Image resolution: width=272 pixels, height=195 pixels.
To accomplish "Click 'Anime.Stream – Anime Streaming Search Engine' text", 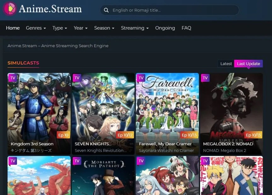I will pyautogui.click(x=58, y=46).
